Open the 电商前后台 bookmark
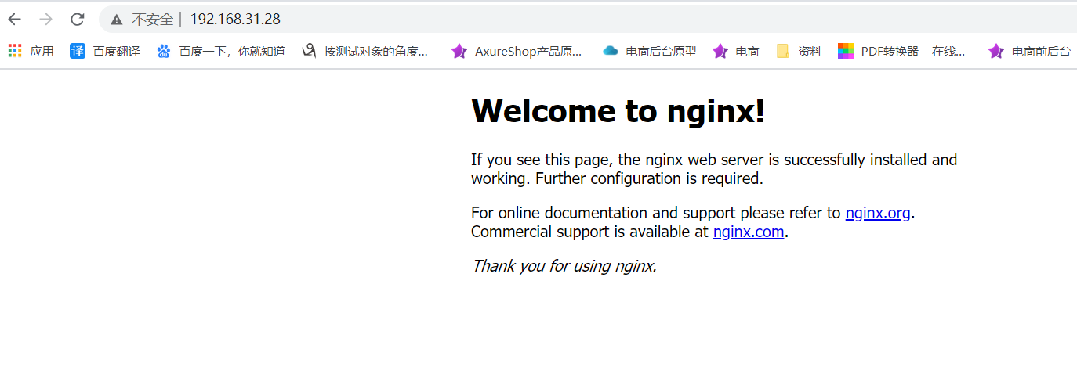 click(x=1029, y=51)
